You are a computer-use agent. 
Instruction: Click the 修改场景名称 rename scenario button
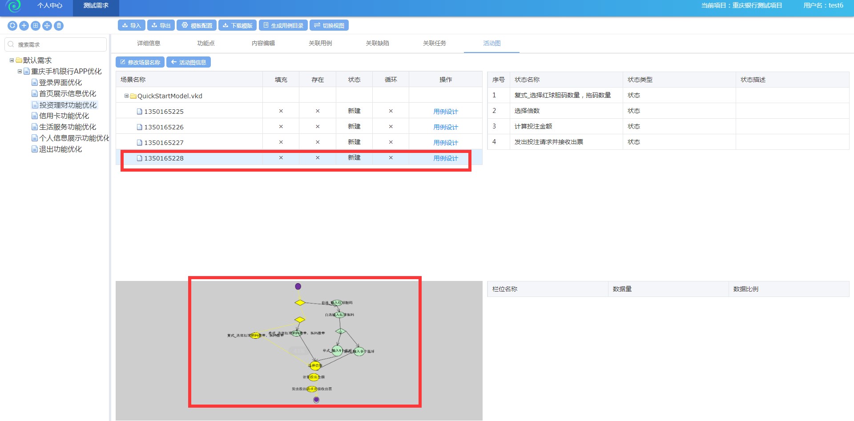tap(140, 62)
